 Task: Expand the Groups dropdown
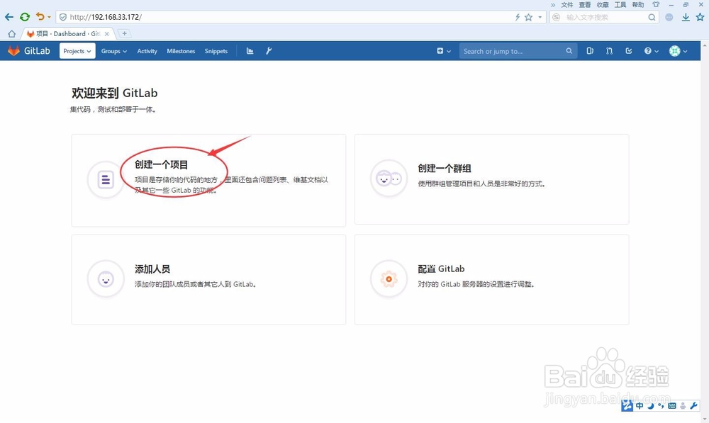click(114, 51)
